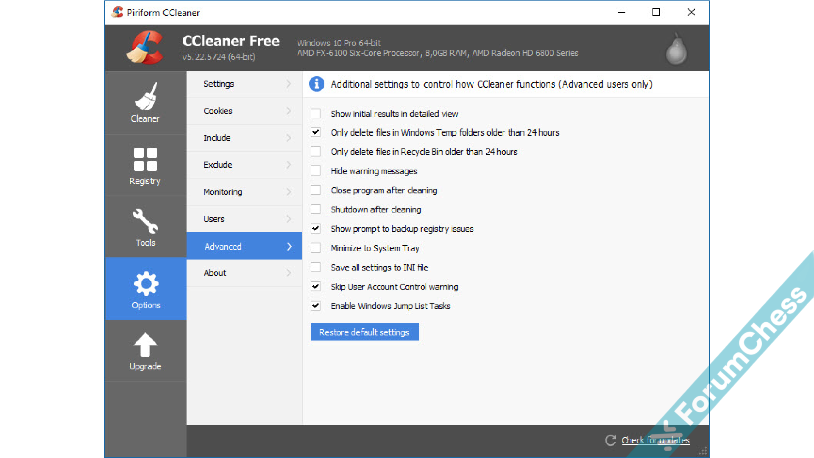Enable Show initial results in detailed view

315,114
